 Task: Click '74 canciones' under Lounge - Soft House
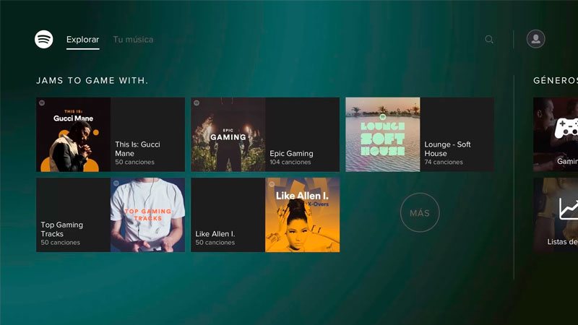444,162
